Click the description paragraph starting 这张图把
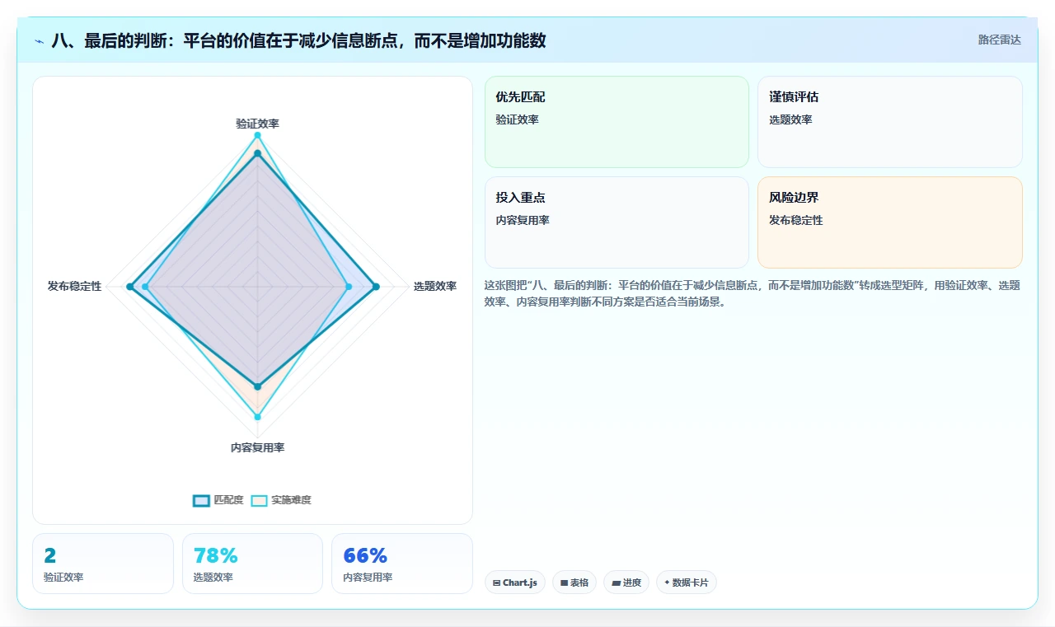Viewport: 1055px width, 627px height. pos(753,293)
